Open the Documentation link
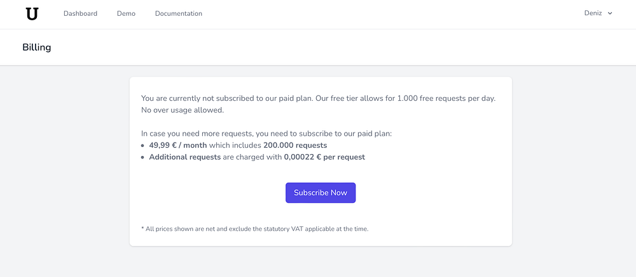Viewport: 636px width, 277px height. (x=179, y=14)
